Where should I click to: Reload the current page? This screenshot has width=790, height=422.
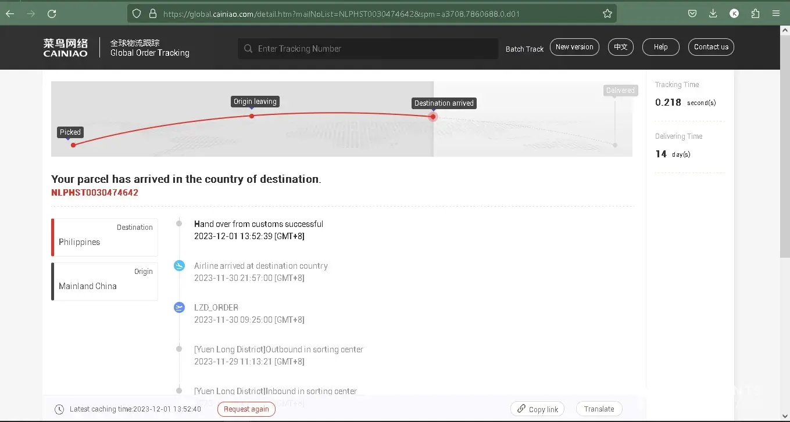coord(52,13)
